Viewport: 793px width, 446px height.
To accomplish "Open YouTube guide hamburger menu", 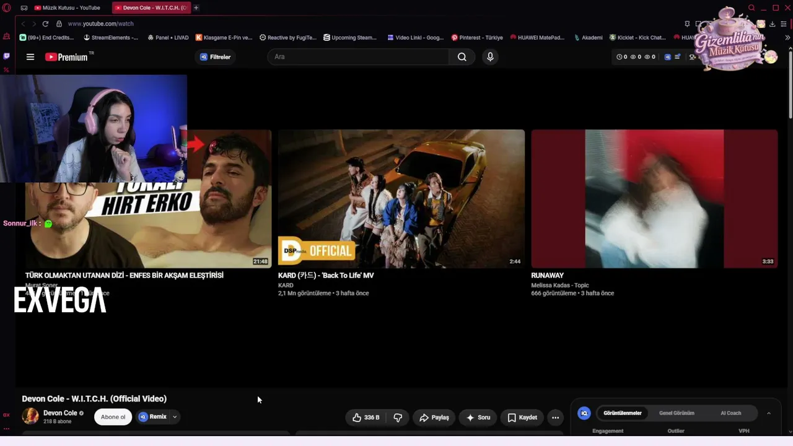I will click(30, 57).
